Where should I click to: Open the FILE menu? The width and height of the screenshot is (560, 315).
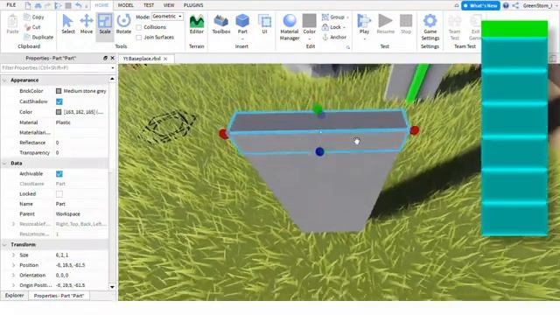pyautogui.click(x=11, y=5)
